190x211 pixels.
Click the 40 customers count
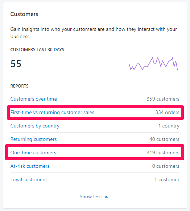[x=164, y=139]
